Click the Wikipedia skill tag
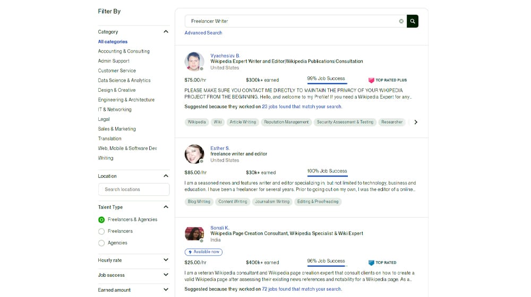Viewport: 531px width, 297px height. 196,122
